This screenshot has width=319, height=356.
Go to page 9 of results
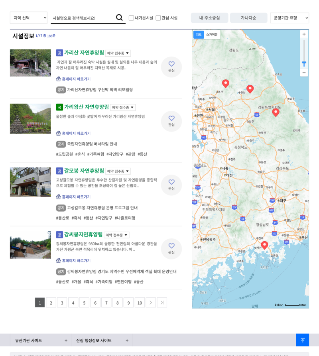(128, 303)
